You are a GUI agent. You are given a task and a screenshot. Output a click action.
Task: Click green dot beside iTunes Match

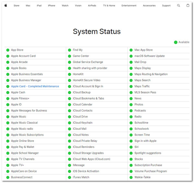70,177
